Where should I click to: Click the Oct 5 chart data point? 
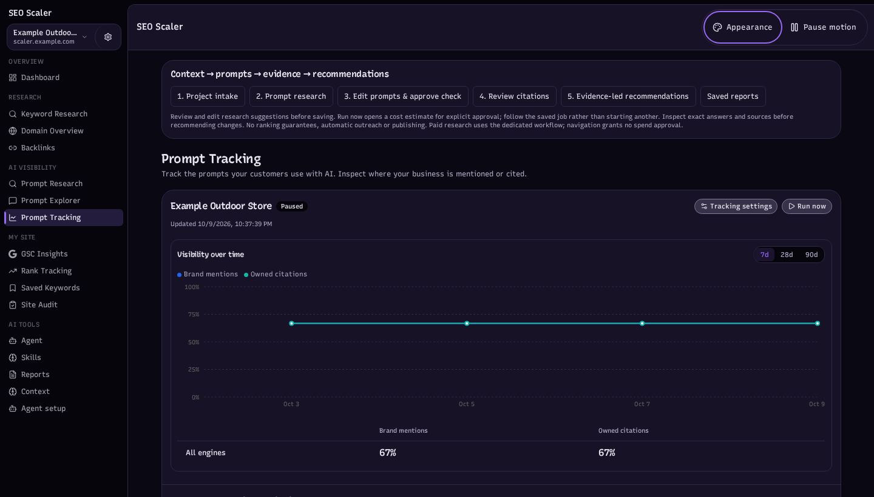pyautogui.click(x=467, y=324)
